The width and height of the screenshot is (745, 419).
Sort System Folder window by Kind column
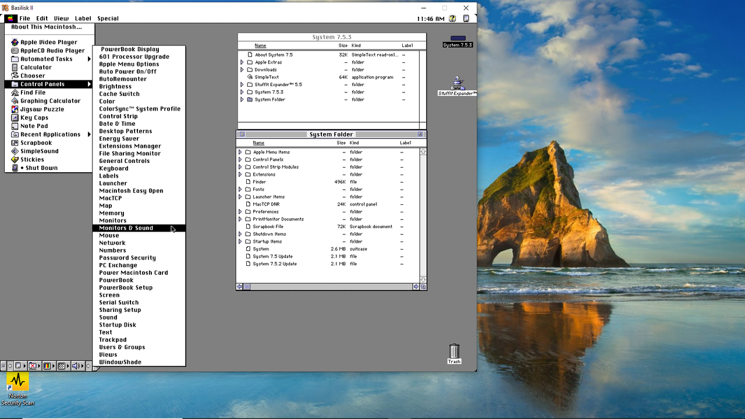point(354,143)
